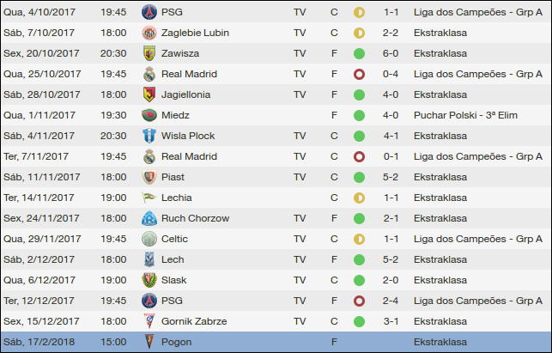Click the Zaglebie Lubin club crest

point(149,33)
